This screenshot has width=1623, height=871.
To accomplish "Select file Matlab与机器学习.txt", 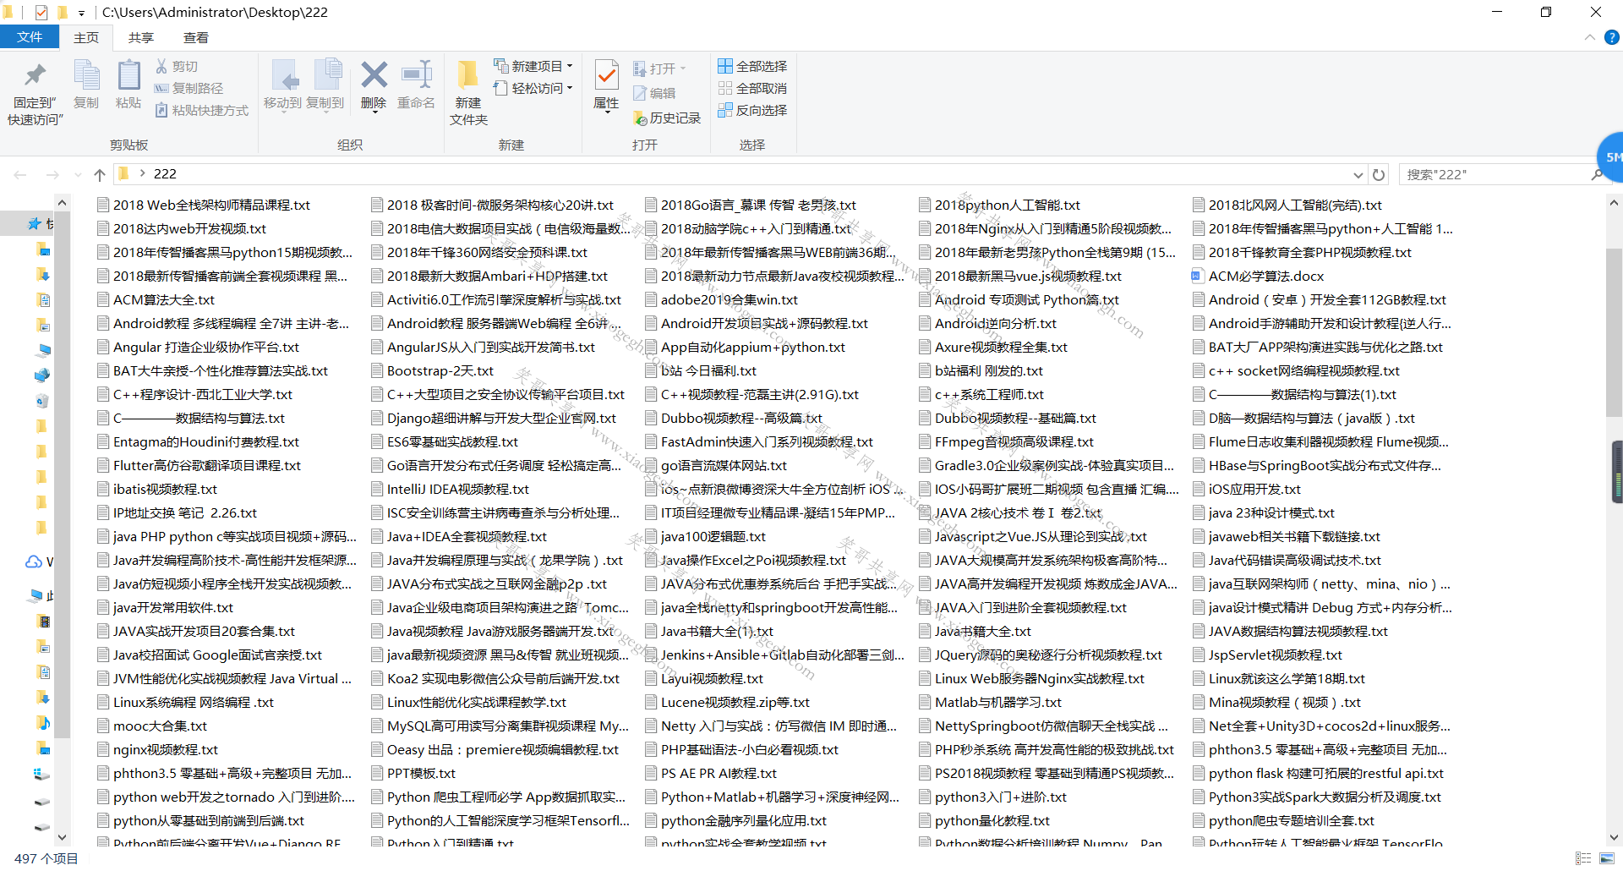I will coord(991,702).
